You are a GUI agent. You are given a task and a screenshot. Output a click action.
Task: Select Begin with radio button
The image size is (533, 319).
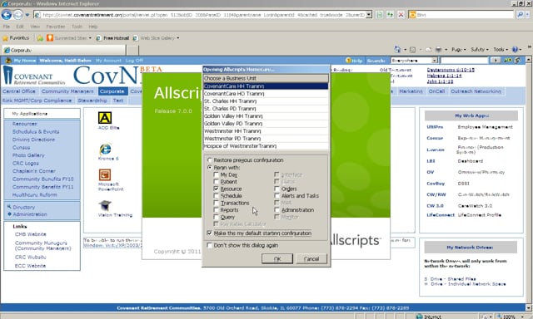tap(210, 168)
